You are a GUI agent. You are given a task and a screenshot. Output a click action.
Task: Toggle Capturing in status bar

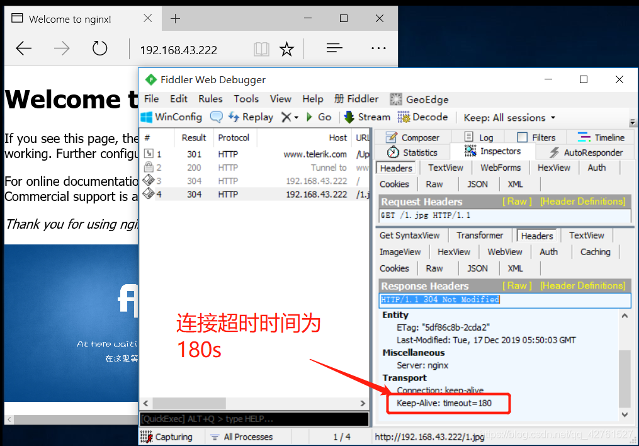pyautogui.click(x=166, y=437)
